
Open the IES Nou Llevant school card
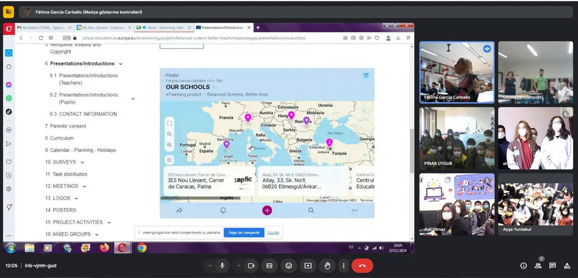point(209,181)
